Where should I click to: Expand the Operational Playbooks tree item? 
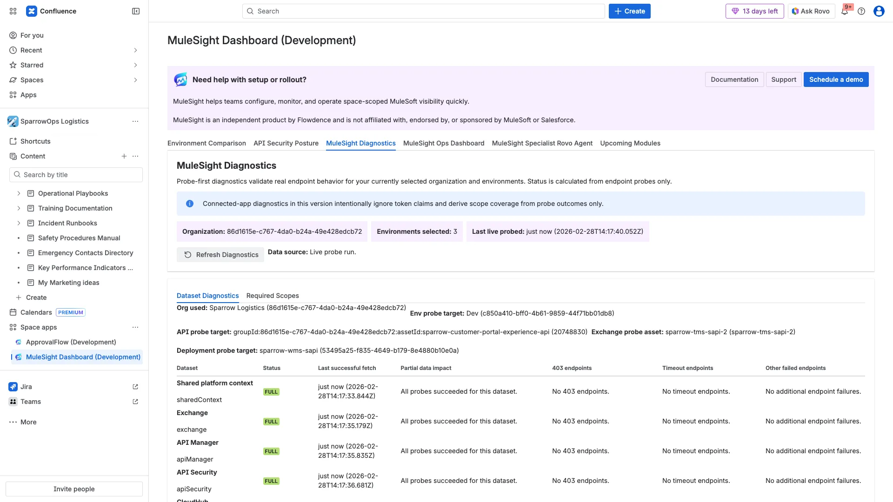point(19,193)
